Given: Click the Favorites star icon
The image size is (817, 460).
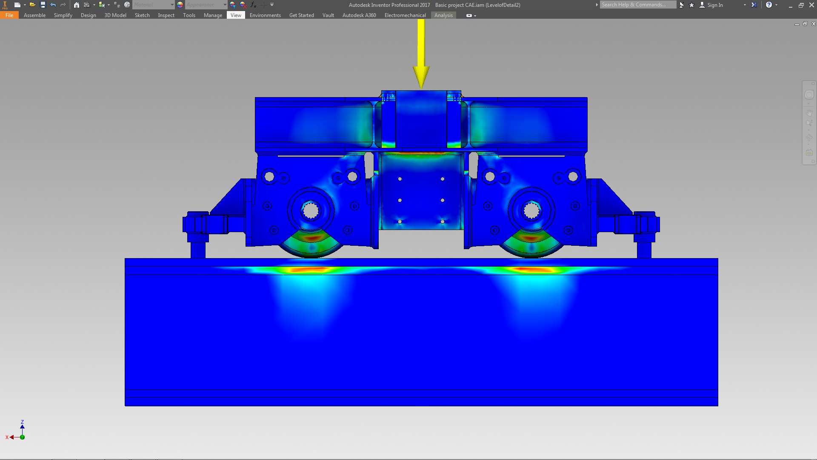Looking at the screenshot, I should point(691,5).
